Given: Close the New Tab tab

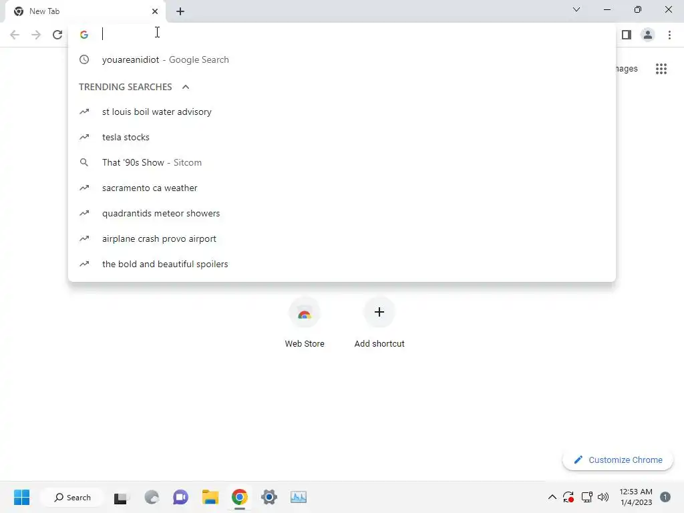Looking at the screenshot, I should click(155, 11).
